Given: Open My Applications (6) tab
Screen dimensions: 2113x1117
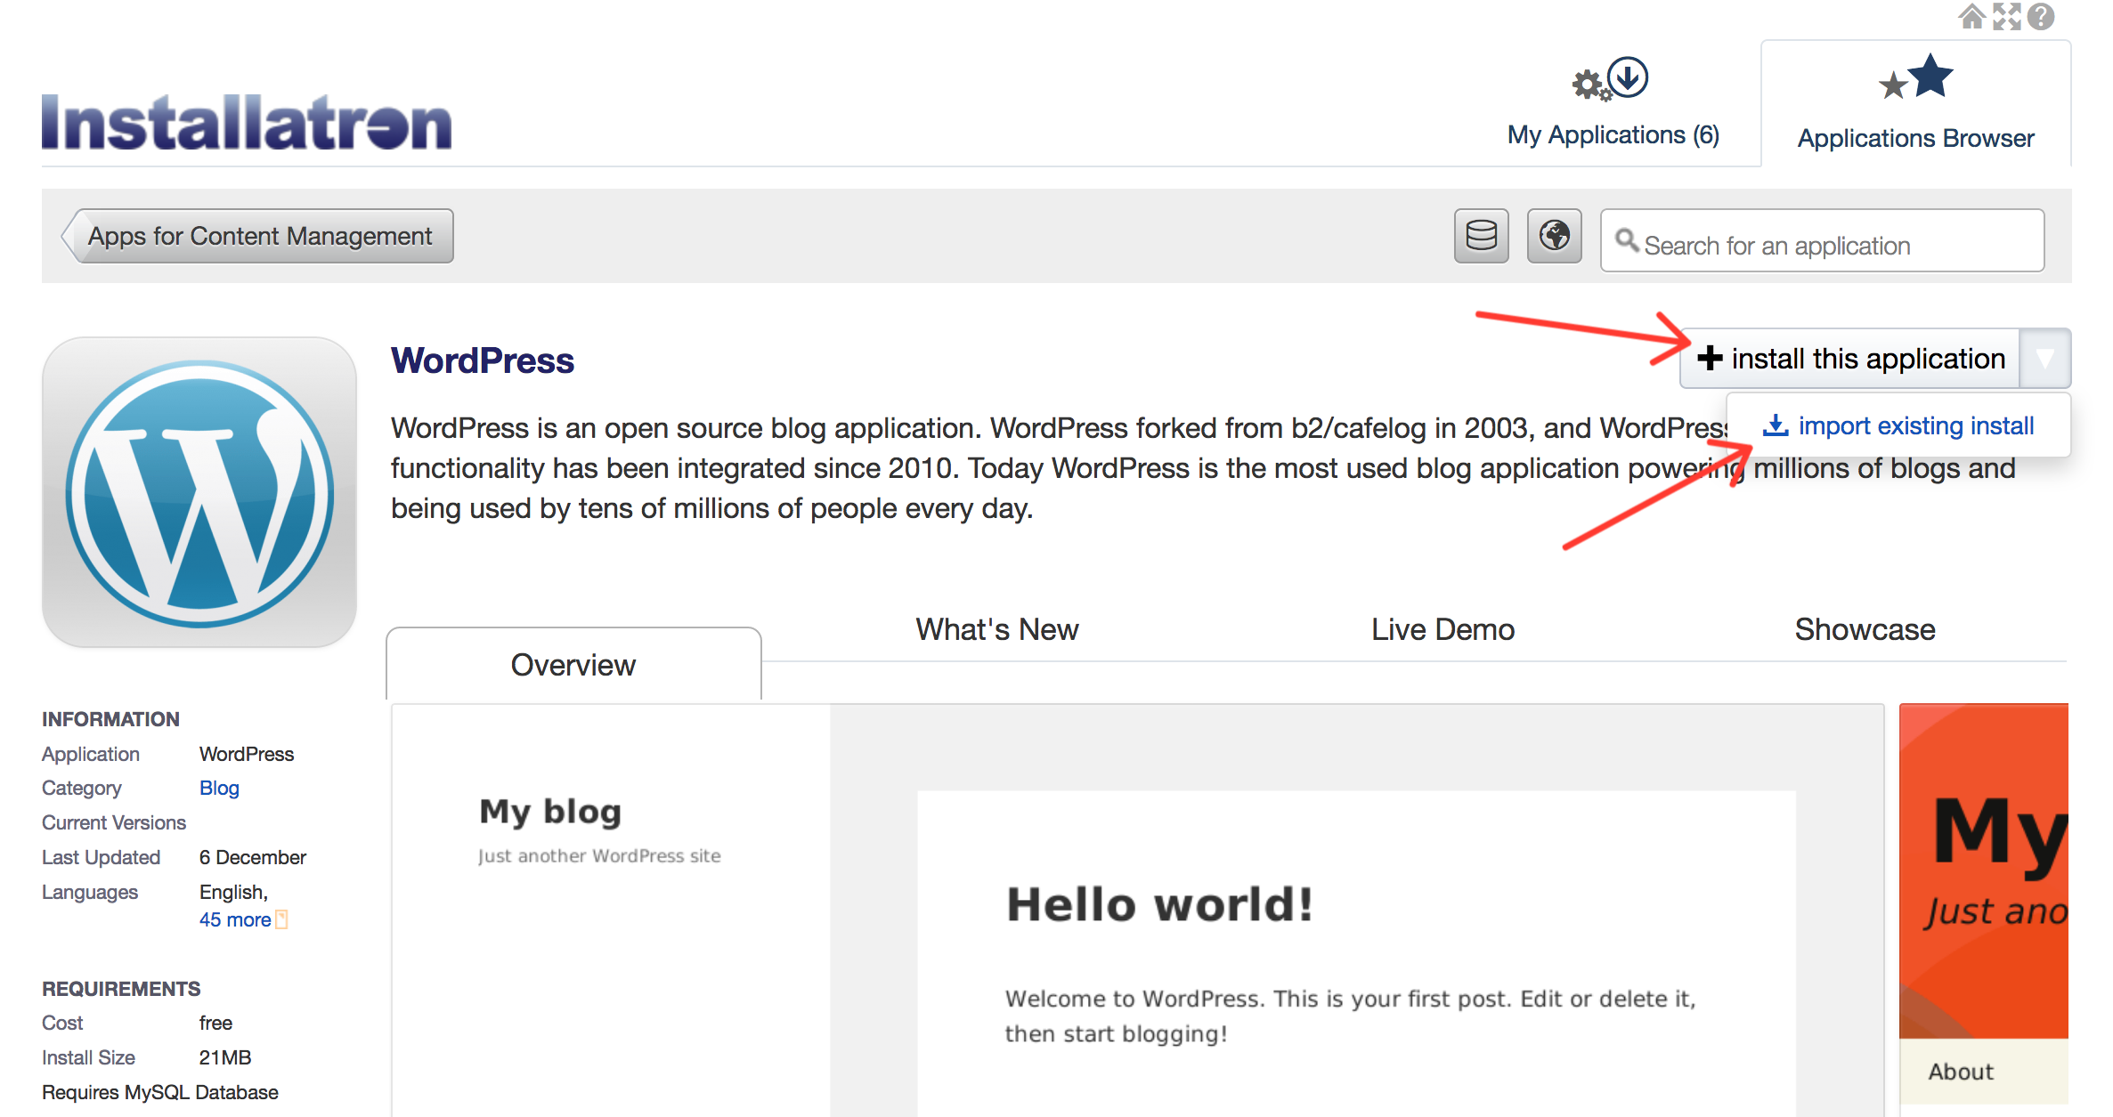Looking at the screenshot, I should [x=1613, y=135].
